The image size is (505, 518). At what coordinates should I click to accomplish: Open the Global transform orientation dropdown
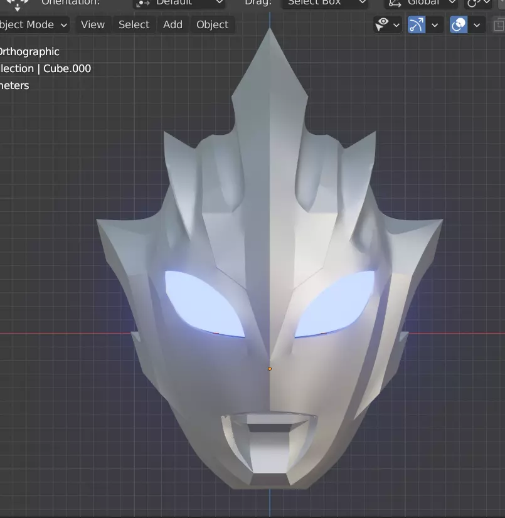point(421,3)
